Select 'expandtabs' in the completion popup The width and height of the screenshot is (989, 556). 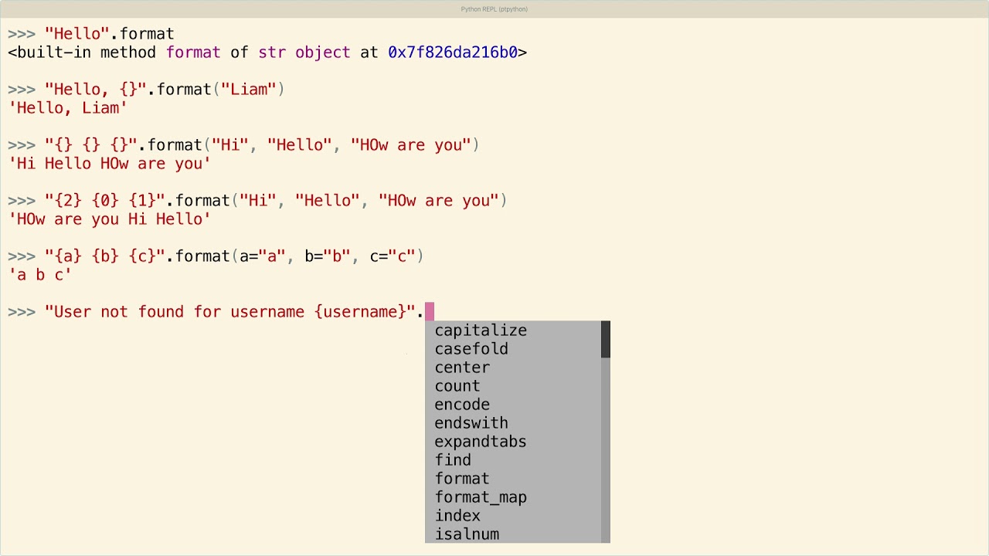pyautogui.click(x=481, y=442)
